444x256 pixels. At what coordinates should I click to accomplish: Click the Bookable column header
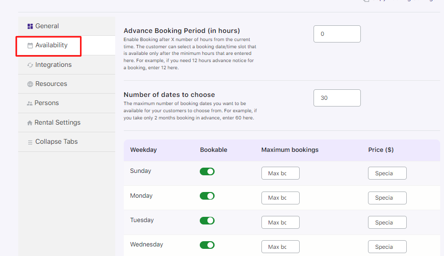[214, 150]
